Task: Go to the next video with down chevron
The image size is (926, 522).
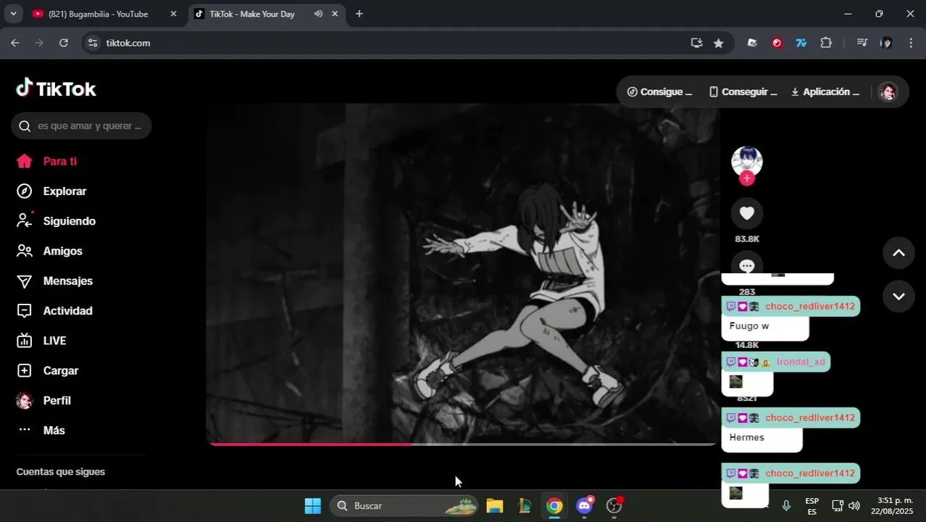Action: (x=898, y=296)
